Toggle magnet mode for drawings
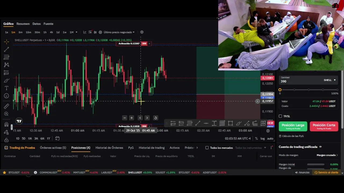 tap(6, 124)
